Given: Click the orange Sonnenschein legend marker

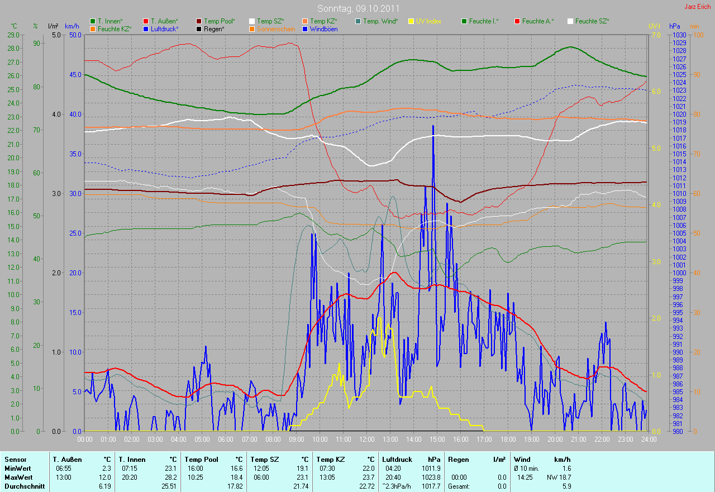Looking at the screenshot, I should (x=251, y=28).
